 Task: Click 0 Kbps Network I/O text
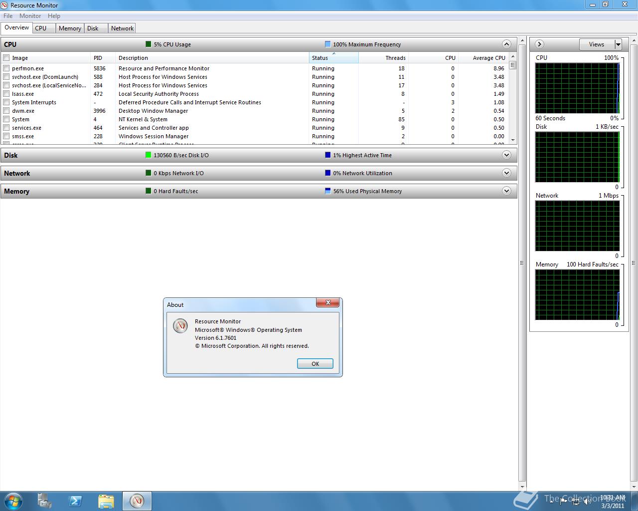coord(178,173)
